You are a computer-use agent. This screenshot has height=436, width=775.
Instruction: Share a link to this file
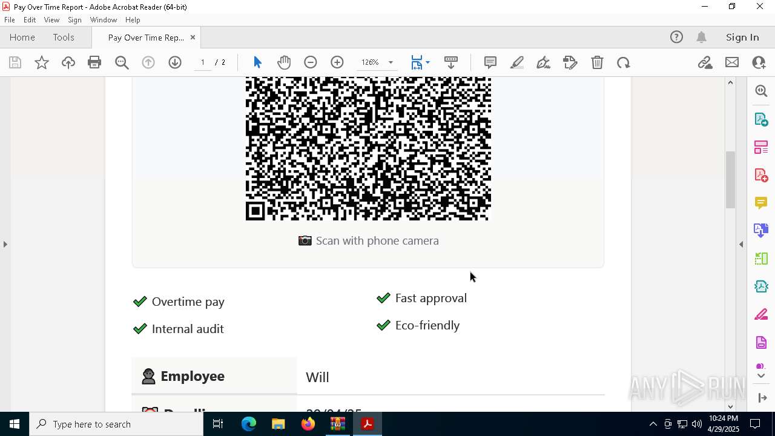click(705, 62)
